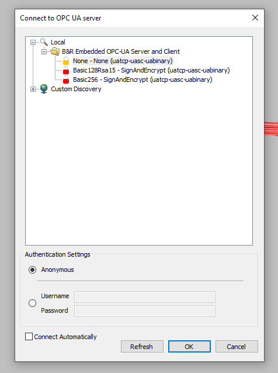Collapse the Local tree node

pos(33,42)
